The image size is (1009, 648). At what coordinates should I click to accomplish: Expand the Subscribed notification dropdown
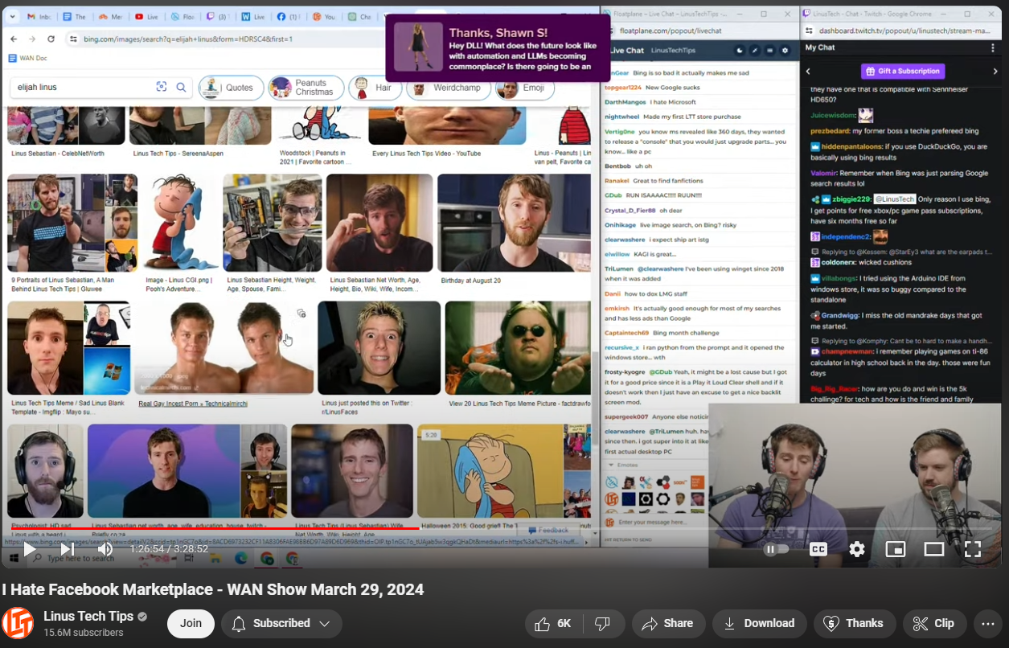pos(281,623)
